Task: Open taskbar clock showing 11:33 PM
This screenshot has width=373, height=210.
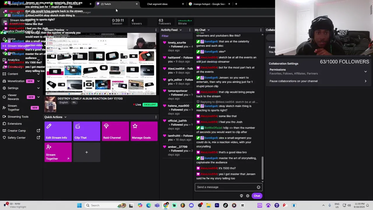Action: pyautogui.click(x=360, y=205)
